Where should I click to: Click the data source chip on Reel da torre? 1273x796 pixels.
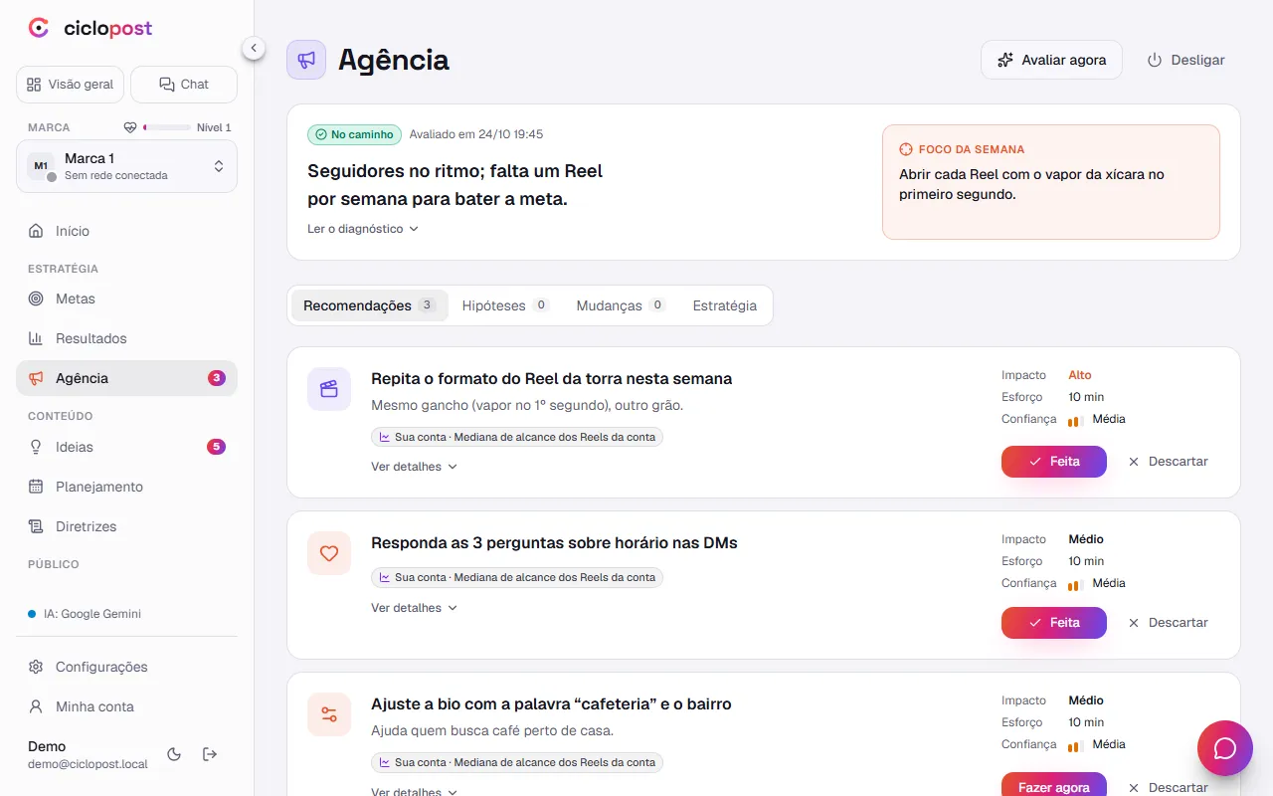(x=517, y=437)
